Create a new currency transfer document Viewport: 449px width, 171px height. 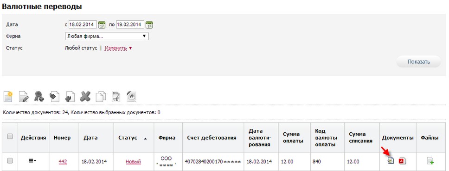click(x=8, y=97)
